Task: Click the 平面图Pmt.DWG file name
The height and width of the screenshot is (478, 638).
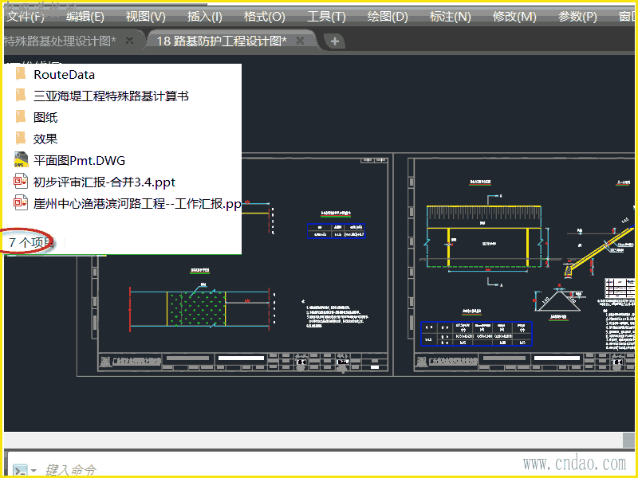Action: 79,161
